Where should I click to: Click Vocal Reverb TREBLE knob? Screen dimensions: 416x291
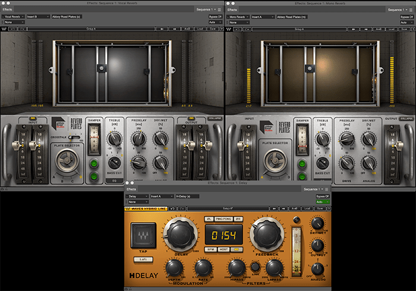point(115,138)
